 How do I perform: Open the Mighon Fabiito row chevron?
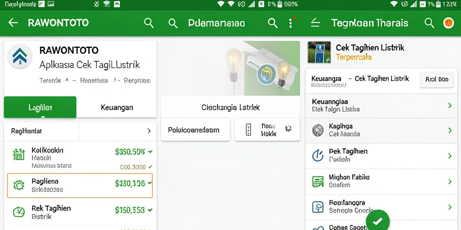(x=450, y=181)
